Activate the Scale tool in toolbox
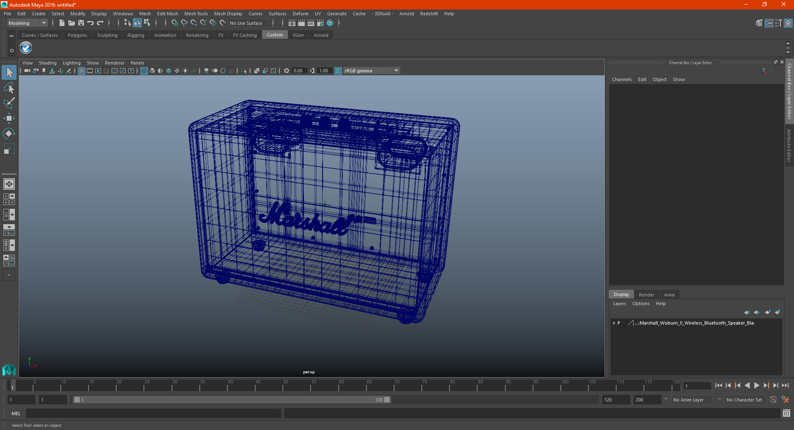The height and width of the screenshot is (430, 794). pyautogui.click(x=9, y=149)
